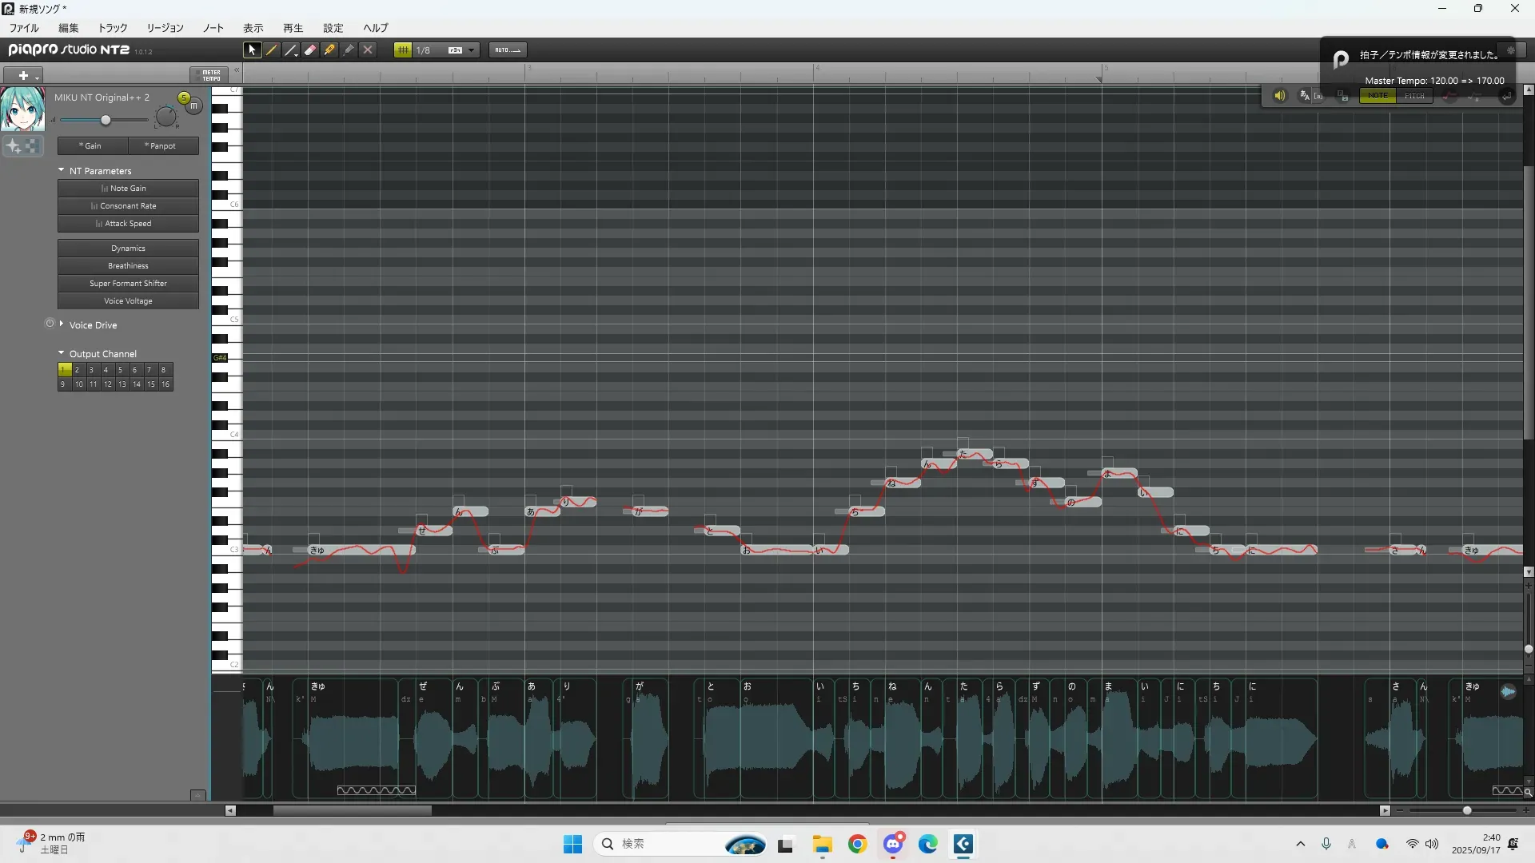
Task: Click the Dynamics parameter button
Action: [x=128, y=249]
